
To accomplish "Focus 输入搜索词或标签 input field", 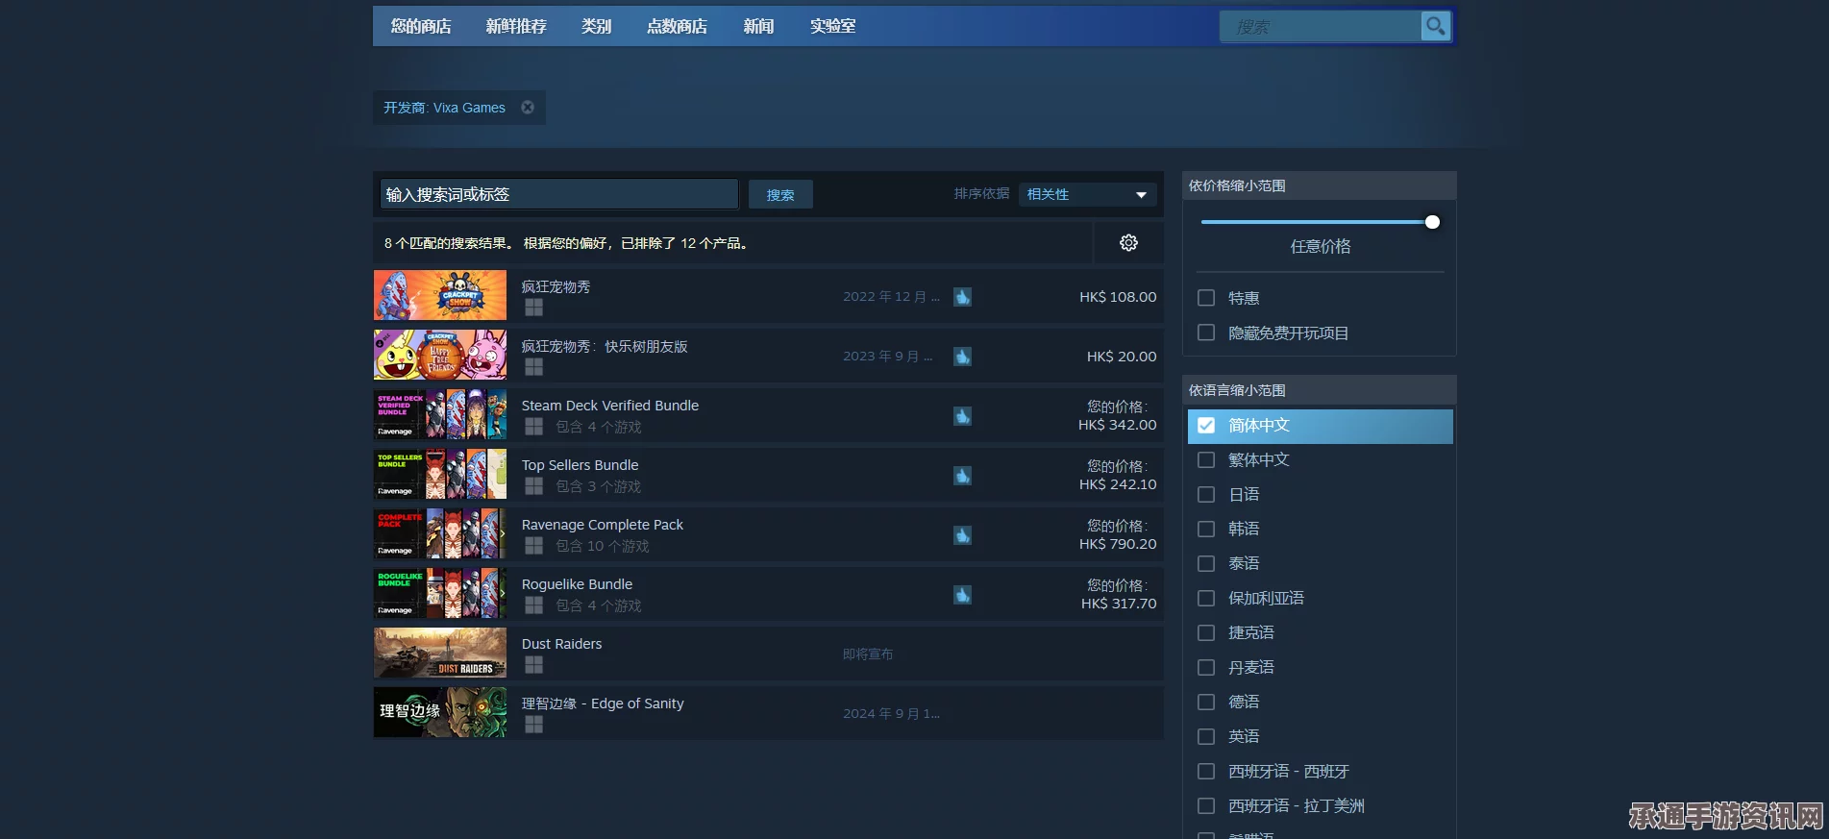I will coord(559,194).
